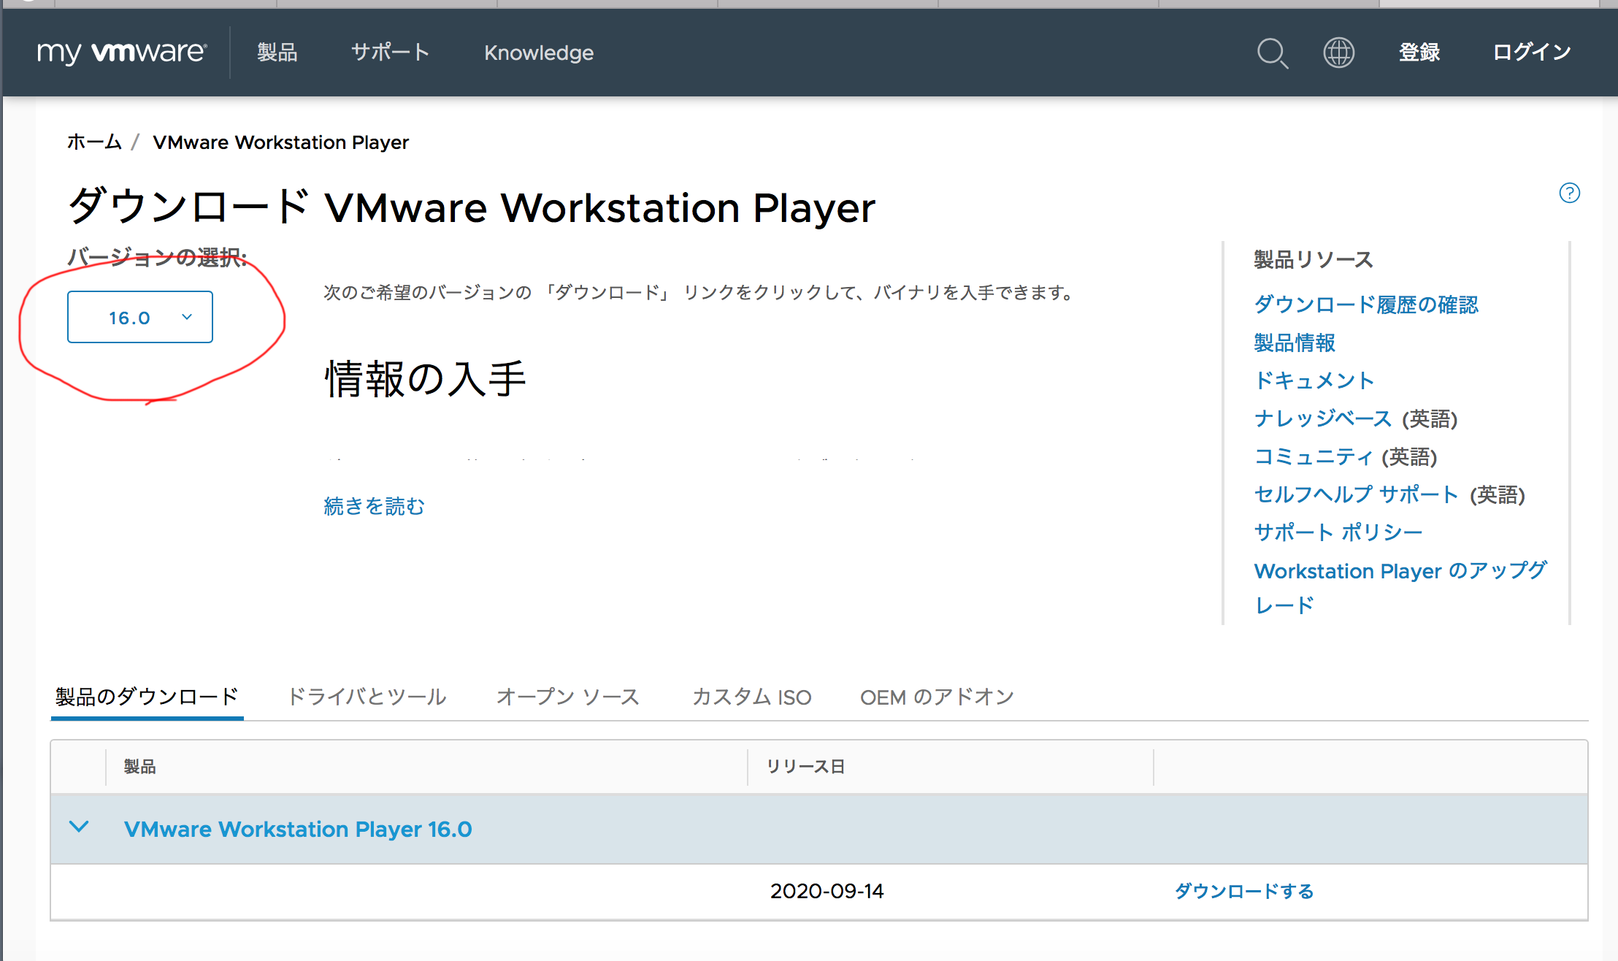Click the globe language icon
This screenshot has height=961, width=1618.
coord(1338,53)
